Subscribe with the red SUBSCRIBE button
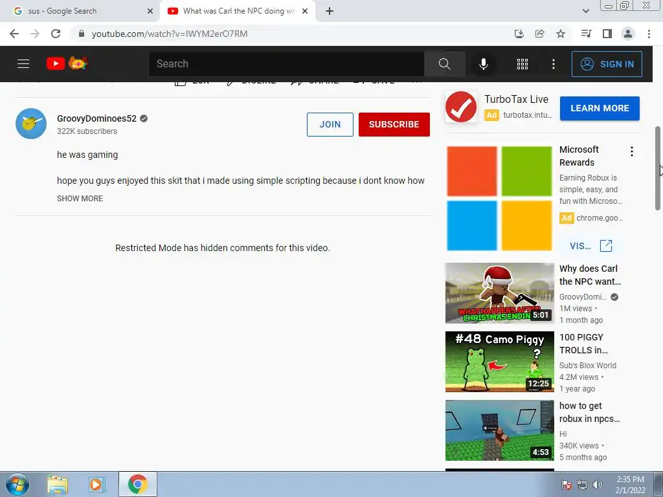The image size is (663, 497). 394,124
